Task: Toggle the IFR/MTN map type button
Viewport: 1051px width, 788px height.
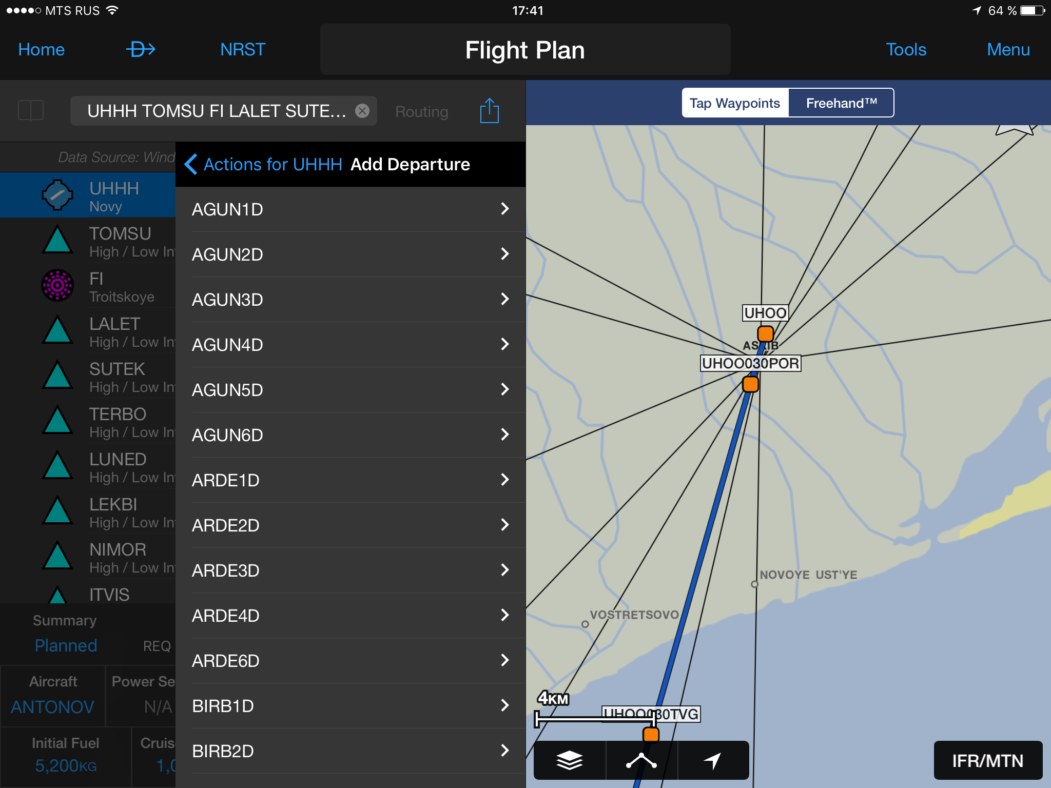Action: (x=987, y=760)
